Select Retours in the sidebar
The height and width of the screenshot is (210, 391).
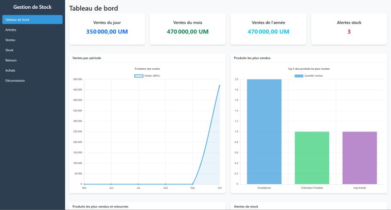pos(11,60)
